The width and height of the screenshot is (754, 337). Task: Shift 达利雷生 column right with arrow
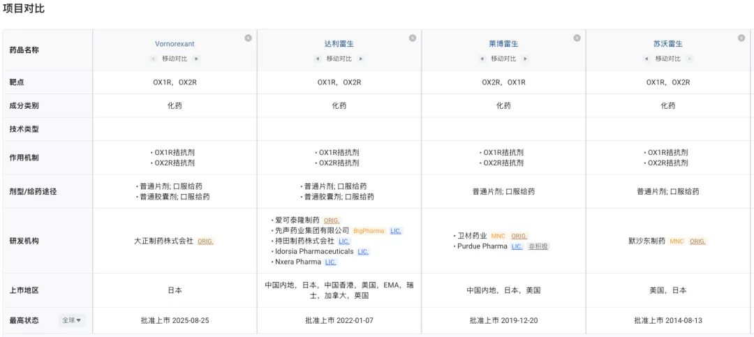pyautogui.click(x=361, y=59)
